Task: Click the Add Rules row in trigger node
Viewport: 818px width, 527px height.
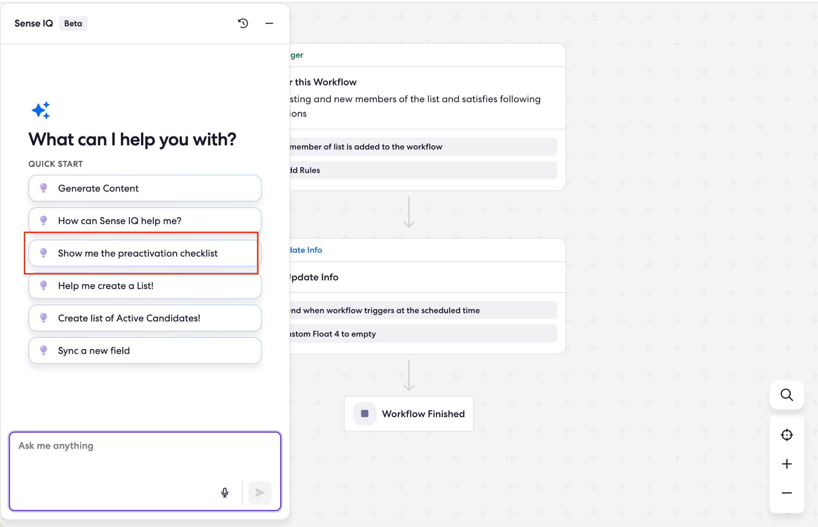Action: pos(423,170)
